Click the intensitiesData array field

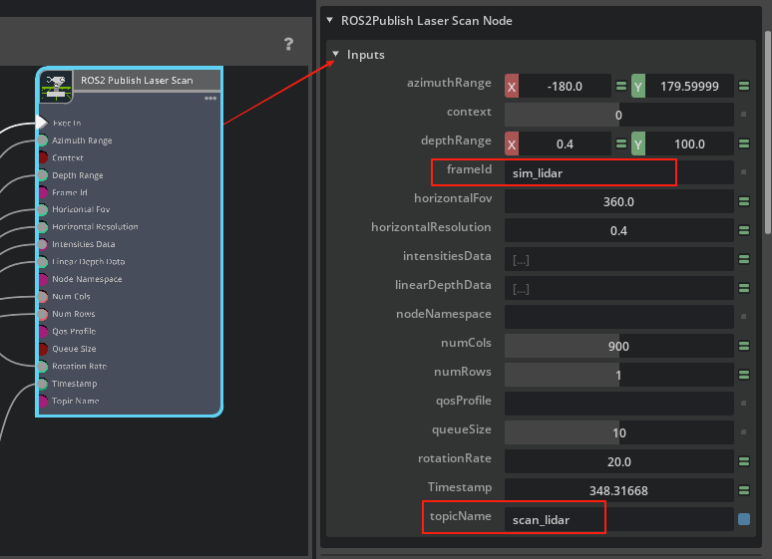[618, 260]
